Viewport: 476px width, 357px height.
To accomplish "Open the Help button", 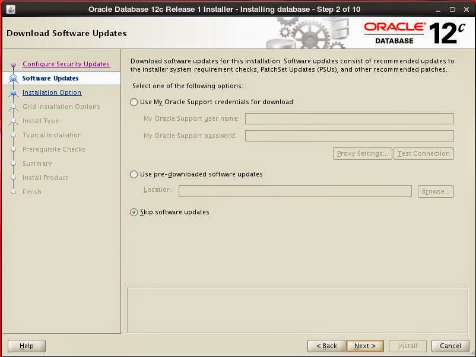I will coord(27,346).
